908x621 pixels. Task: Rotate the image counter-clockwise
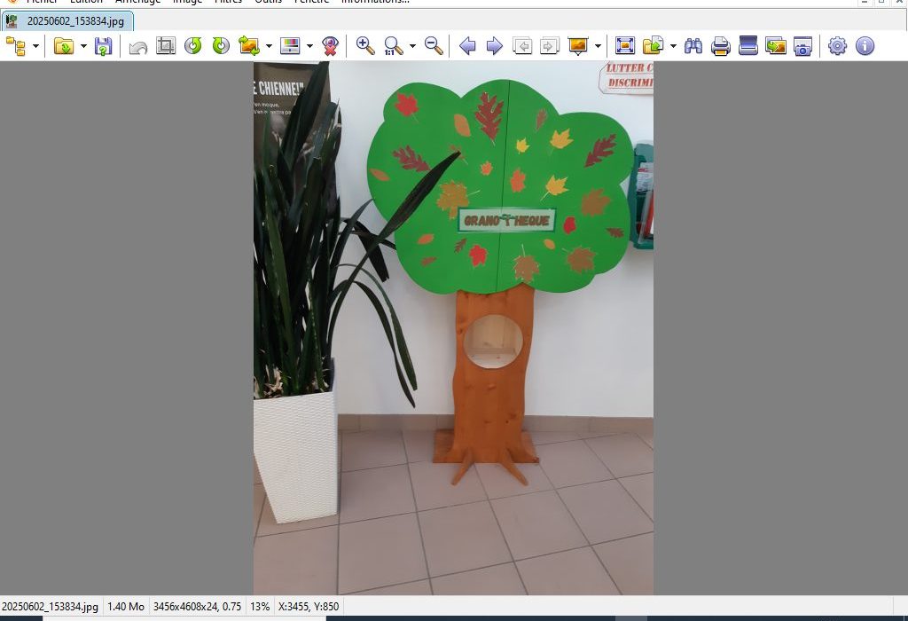pos(193,46)
